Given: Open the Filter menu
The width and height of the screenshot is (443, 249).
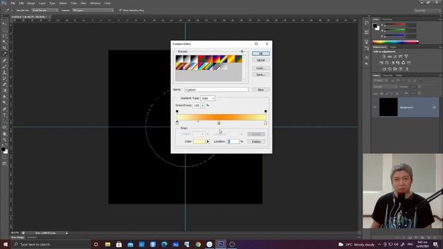Looking at the screenshot, I should [x=73, y=3].
